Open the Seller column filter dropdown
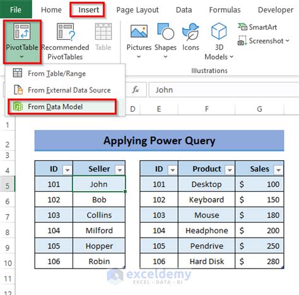 point(120,170)
